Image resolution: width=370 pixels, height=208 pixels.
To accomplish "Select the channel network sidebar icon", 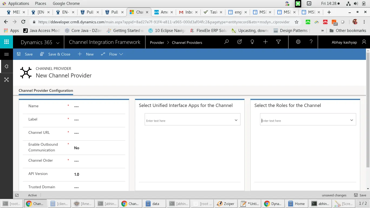I will (7, 80).
